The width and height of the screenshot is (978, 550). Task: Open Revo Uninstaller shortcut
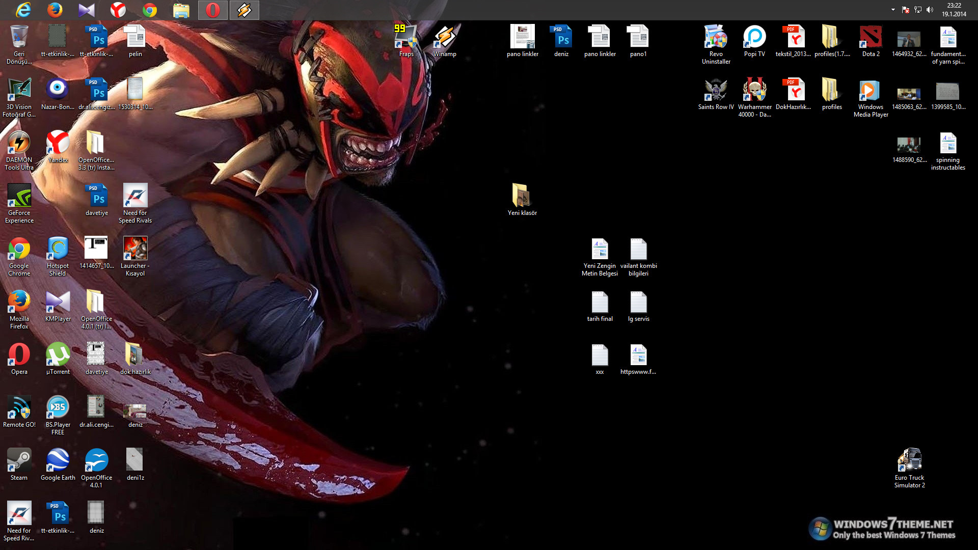(x=716, y=45)
